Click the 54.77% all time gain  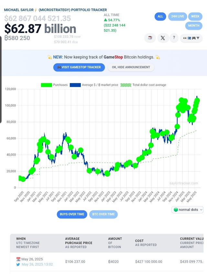[x=112, y=20]
